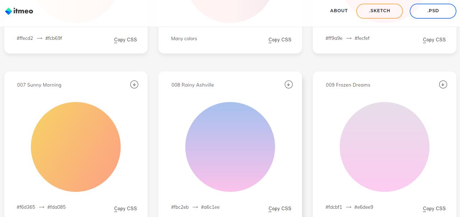Click the 008 Rainy Ashville title
The image size is (460, 217).
(192, 85)
